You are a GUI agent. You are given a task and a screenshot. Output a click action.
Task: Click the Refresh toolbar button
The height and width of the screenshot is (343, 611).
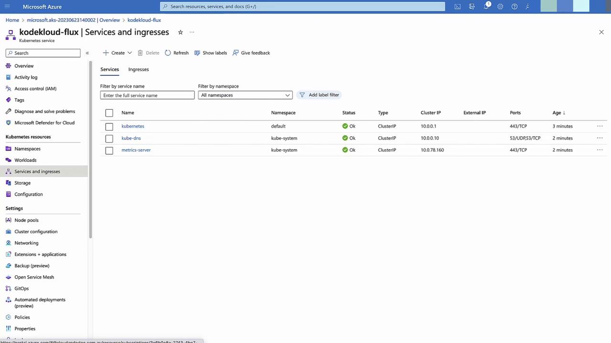177,53
